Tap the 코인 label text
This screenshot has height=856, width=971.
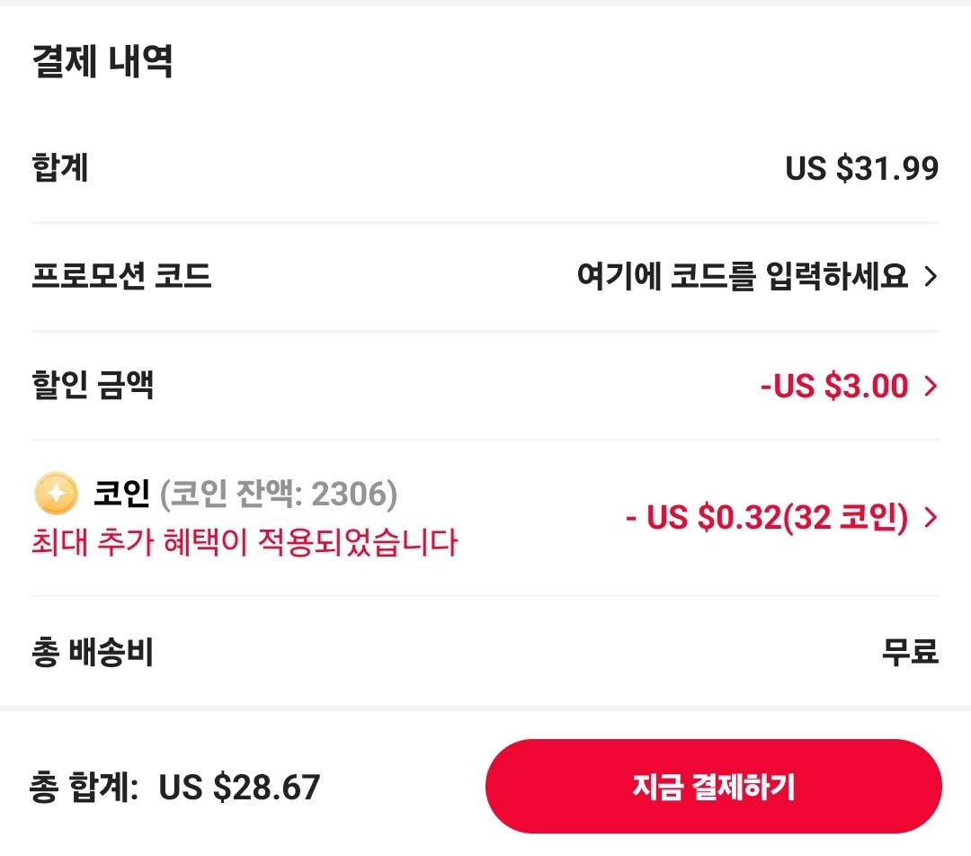tap(120, 493)
